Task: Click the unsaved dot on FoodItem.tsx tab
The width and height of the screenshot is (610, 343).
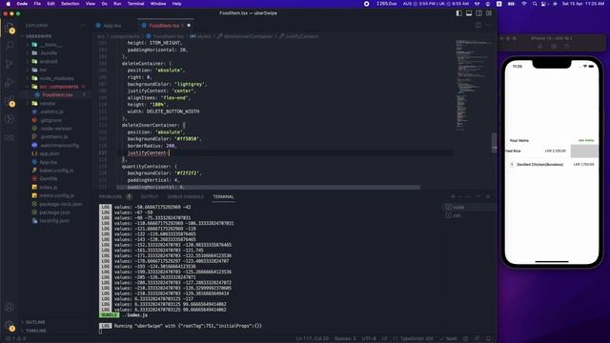Action: 189,26
